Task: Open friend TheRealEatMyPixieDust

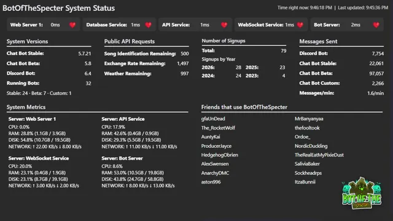Action: point(319,155)
